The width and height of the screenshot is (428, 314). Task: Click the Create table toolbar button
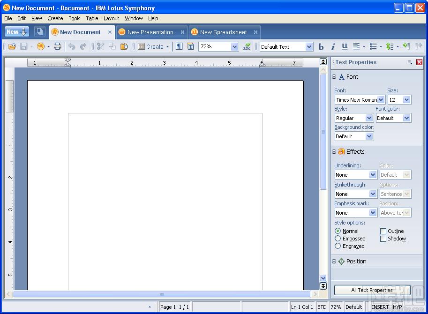pos(153,47)
